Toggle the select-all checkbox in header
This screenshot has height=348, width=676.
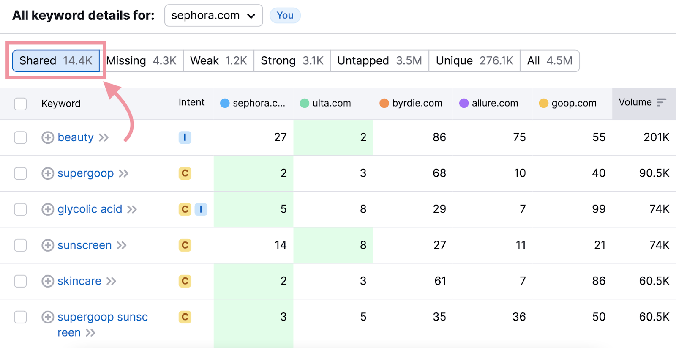click(x=20, y=104)
